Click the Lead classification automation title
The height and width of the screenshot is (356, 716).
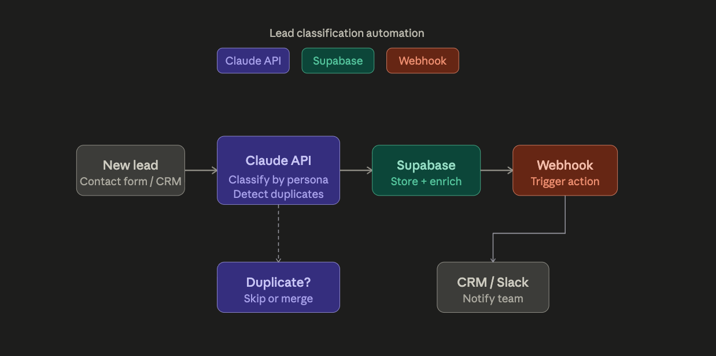tap(346, 33)
